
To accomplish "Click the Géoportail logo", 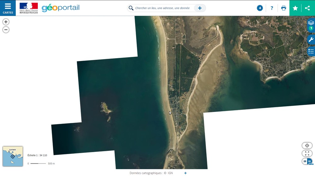I will 60,8.
